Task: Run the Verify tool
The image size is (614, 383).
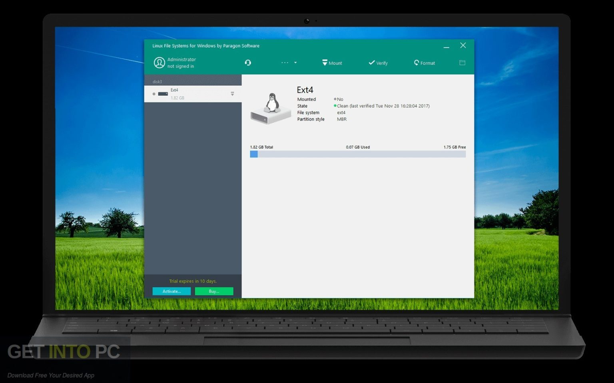Action: 378,63
